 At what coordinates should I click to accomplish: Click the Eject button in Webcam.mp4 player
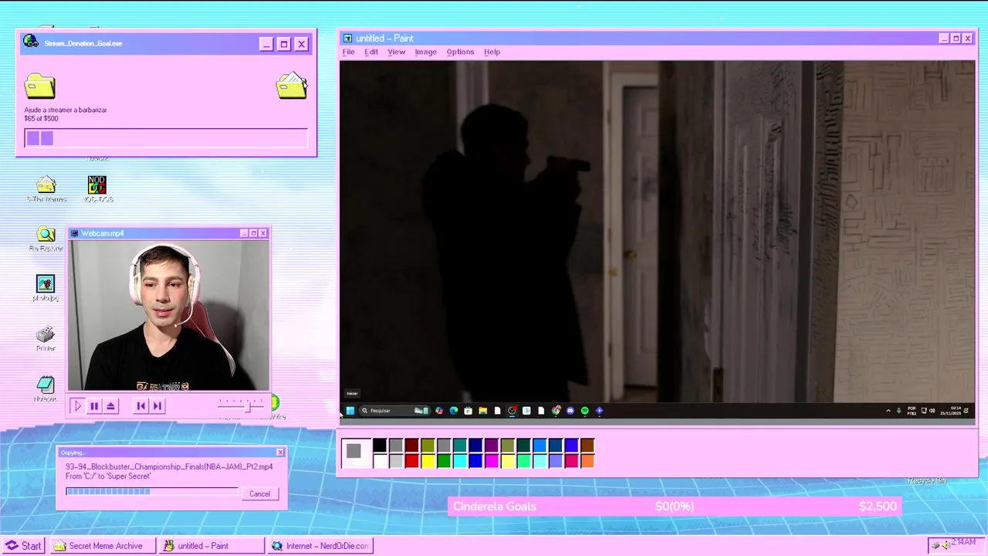111,405
